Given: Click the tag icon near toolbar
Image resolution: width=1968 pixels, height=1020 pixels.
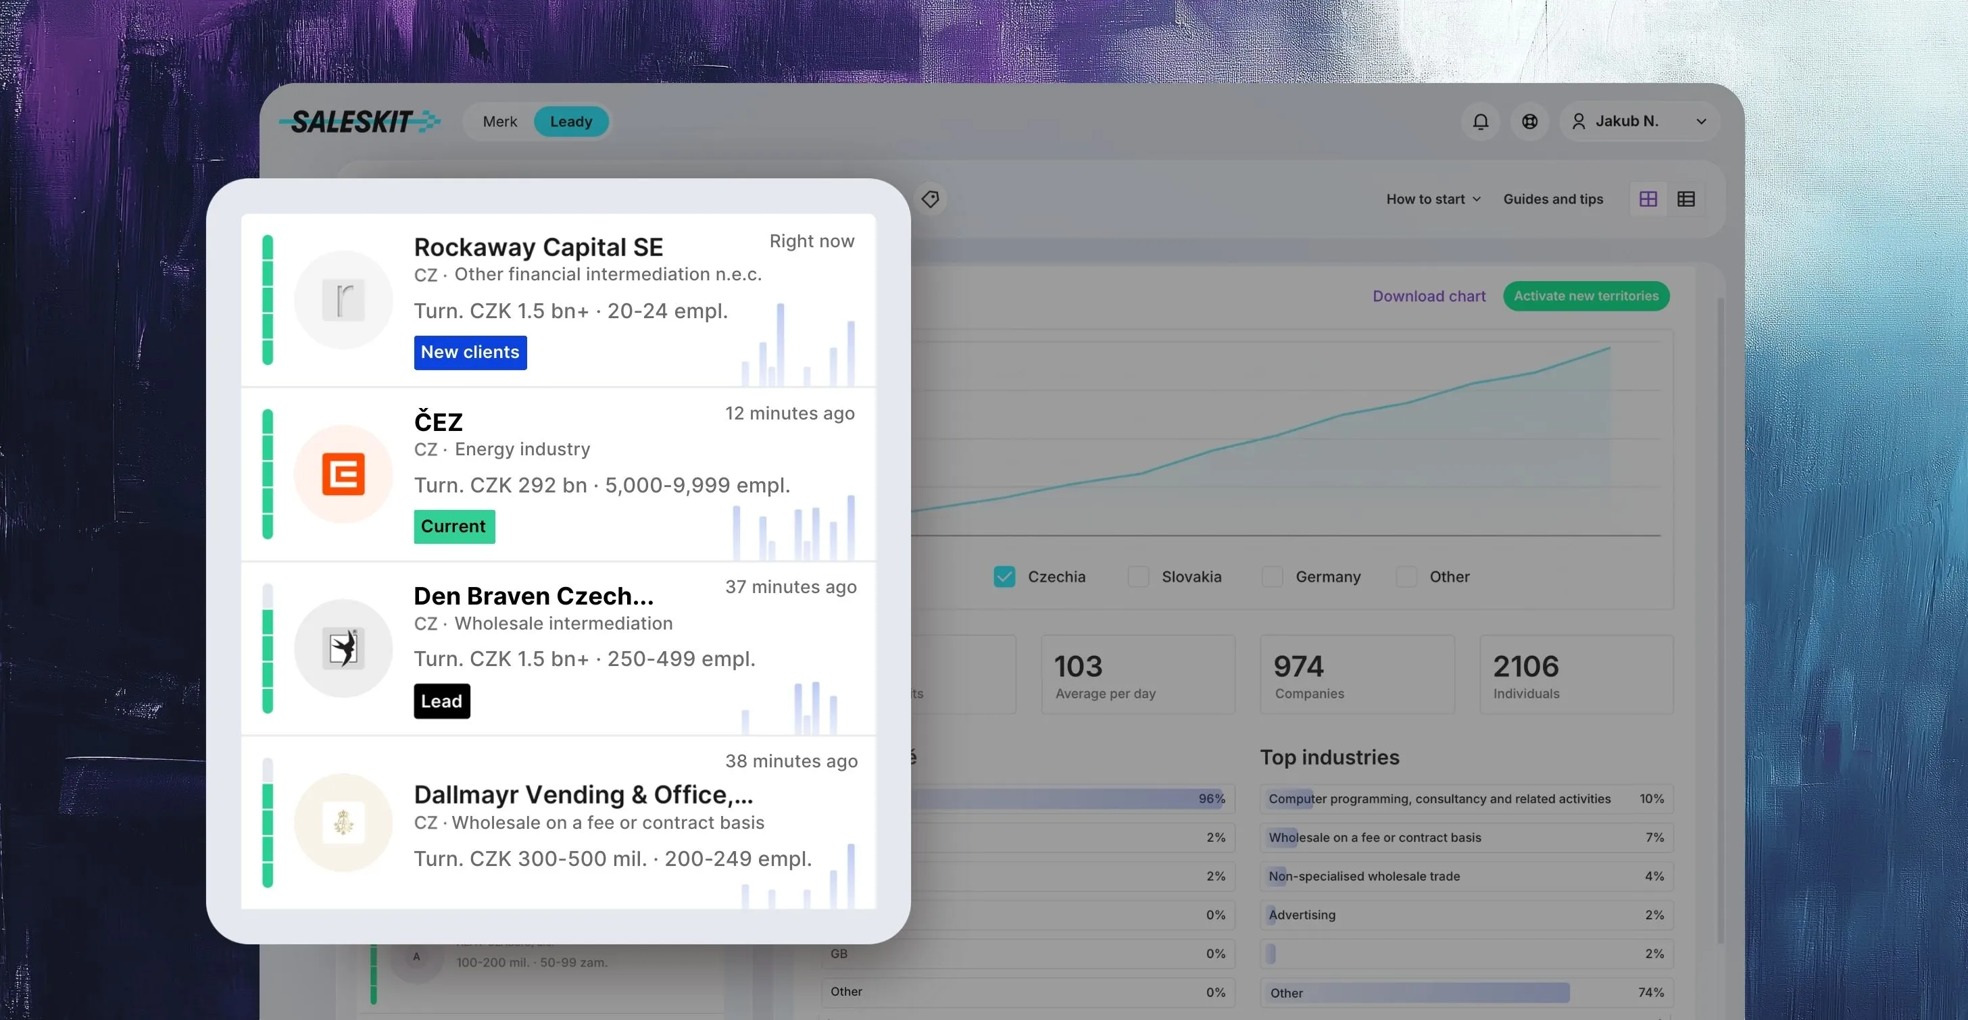Looking at the screenshot, I should (x=930, y=199).
